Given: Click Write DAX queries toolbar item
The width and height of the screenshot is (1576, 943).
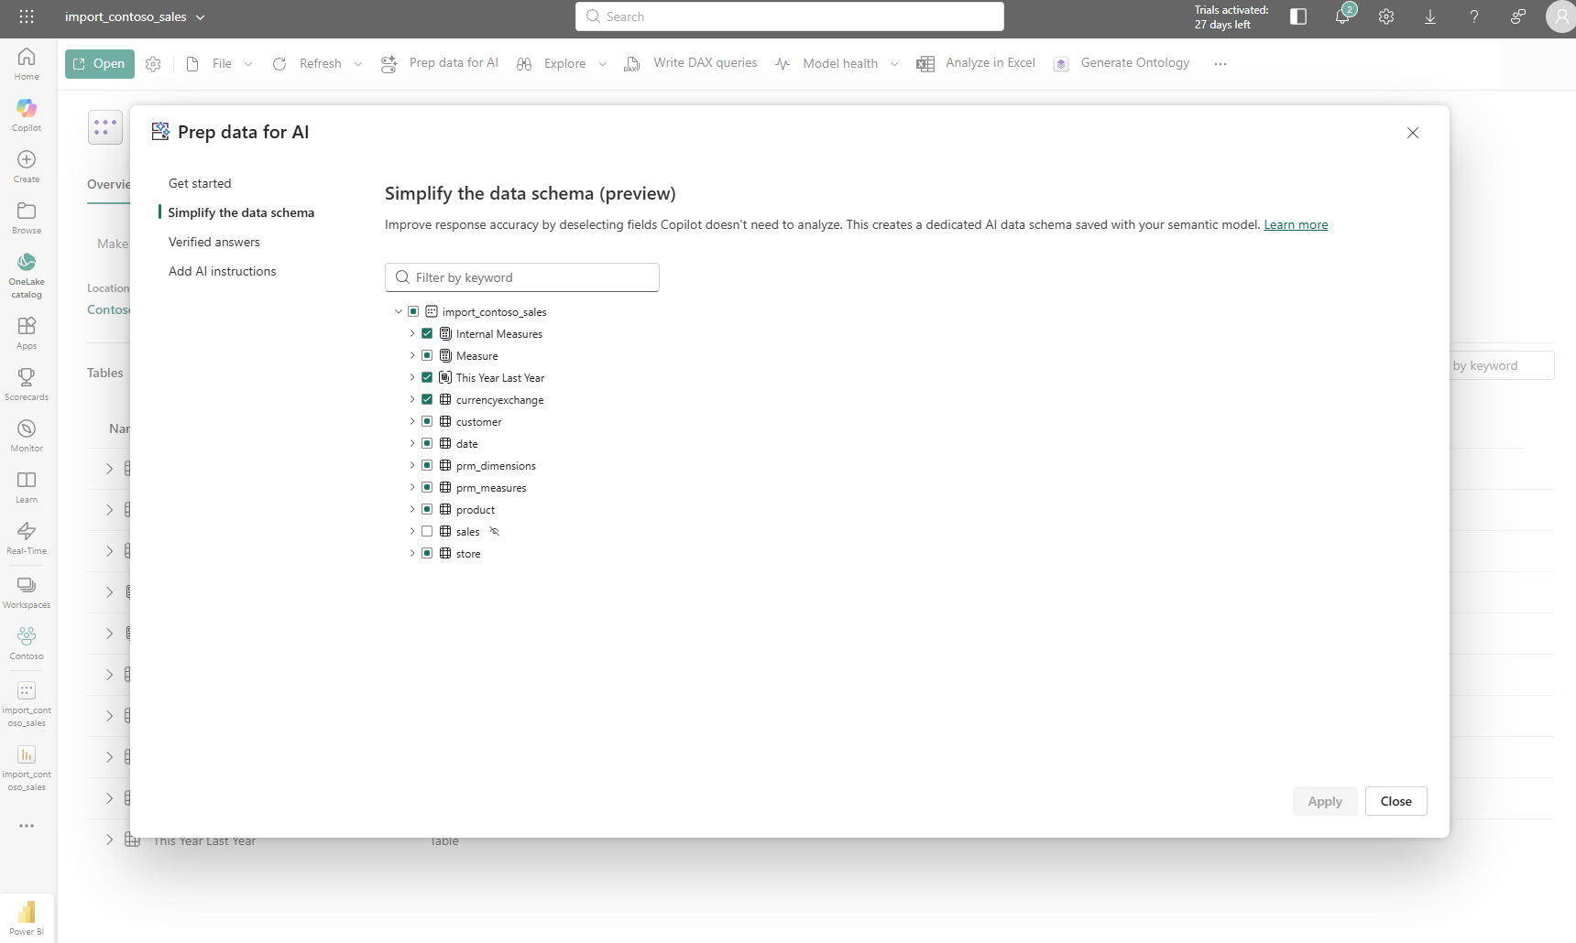Looking at the screenshot, I should [x=691, y=63].
